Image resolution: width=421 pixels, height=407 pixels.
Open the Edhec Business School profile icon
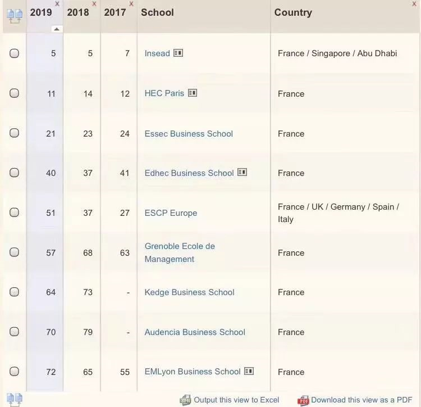click(242, 172)
